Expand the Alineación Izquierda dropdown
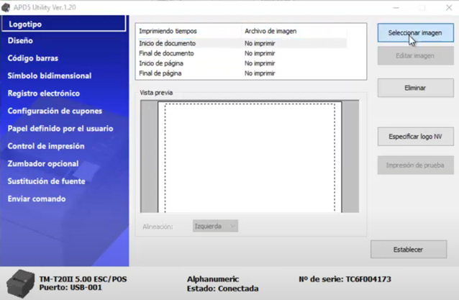 [x=215, y=226]
